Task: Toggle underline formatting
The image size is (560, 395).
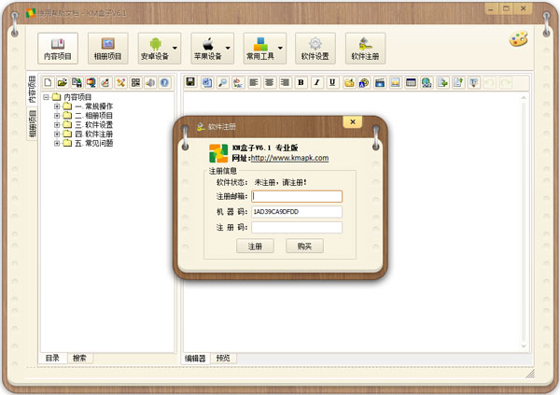Action: pyautogui.click(x=332, y=82)
